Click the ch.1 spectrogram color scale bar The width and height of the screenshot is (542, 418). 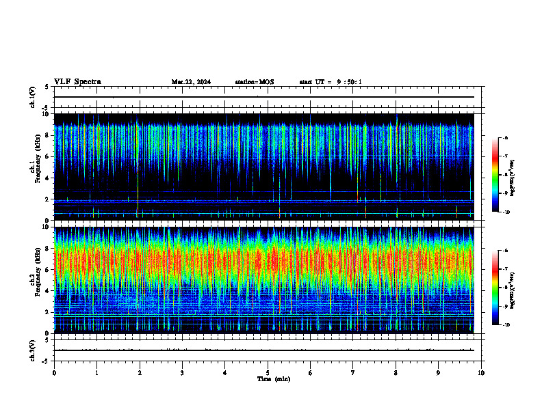coord(495,175)
